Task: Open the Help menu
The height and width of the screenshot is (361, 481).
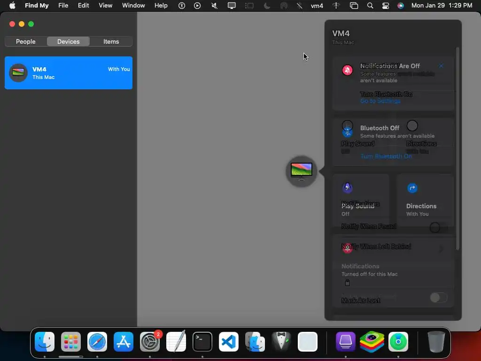Action: click(161, 6)
